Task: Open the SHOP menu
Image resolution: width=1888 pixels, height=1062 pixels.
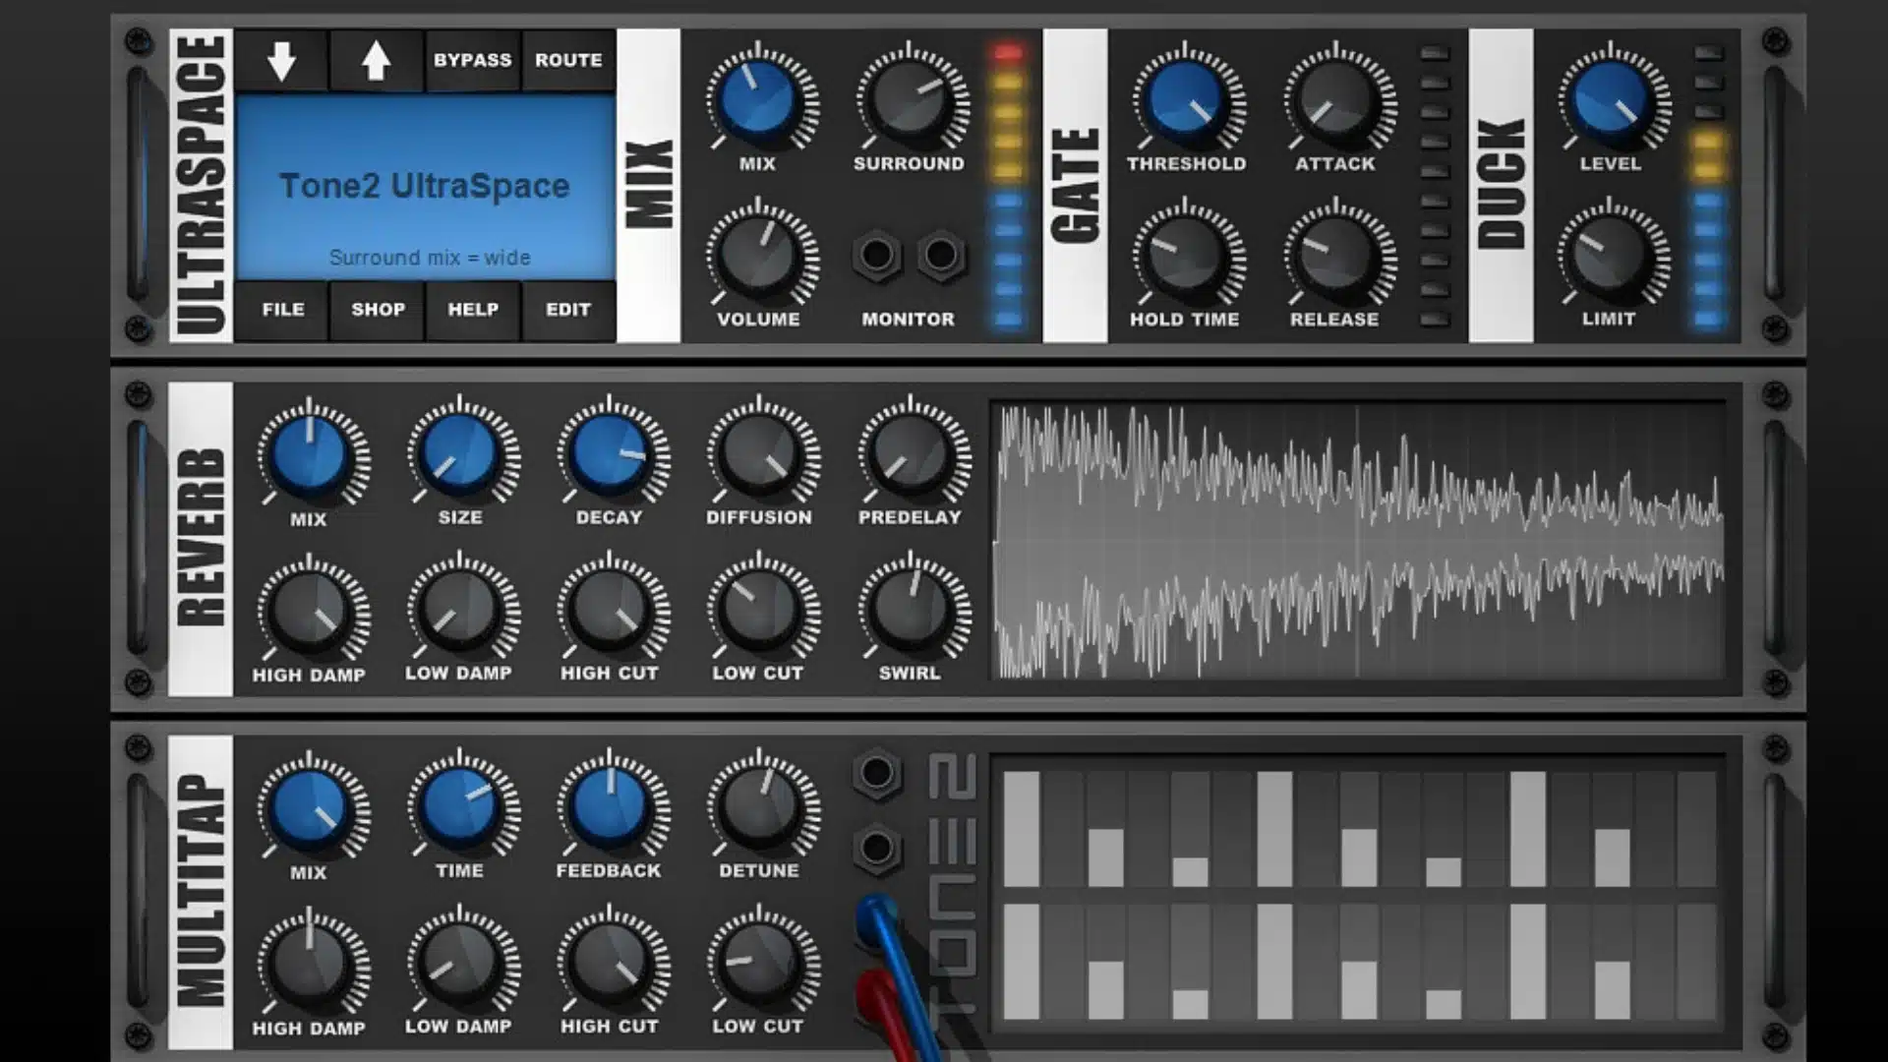Action: 378,310
